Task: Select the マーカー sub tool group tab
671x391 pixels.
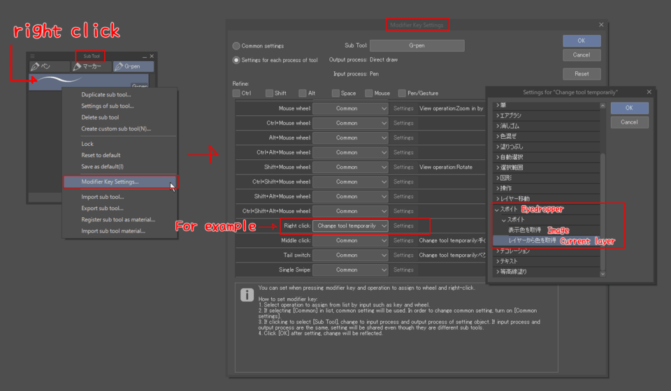Action: coord(92,66)
